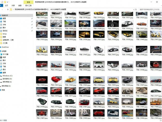
Task: Click the 共享 ribbon tab
Action: click(13, 5)
